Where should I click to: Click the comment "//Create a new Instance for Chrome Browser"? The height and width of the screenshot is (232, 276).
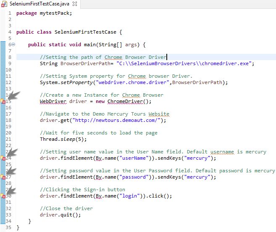102,95
